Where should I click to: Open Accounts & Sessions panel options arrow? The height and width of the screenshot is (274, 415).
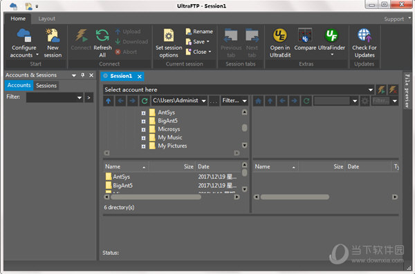pos(74,75)
